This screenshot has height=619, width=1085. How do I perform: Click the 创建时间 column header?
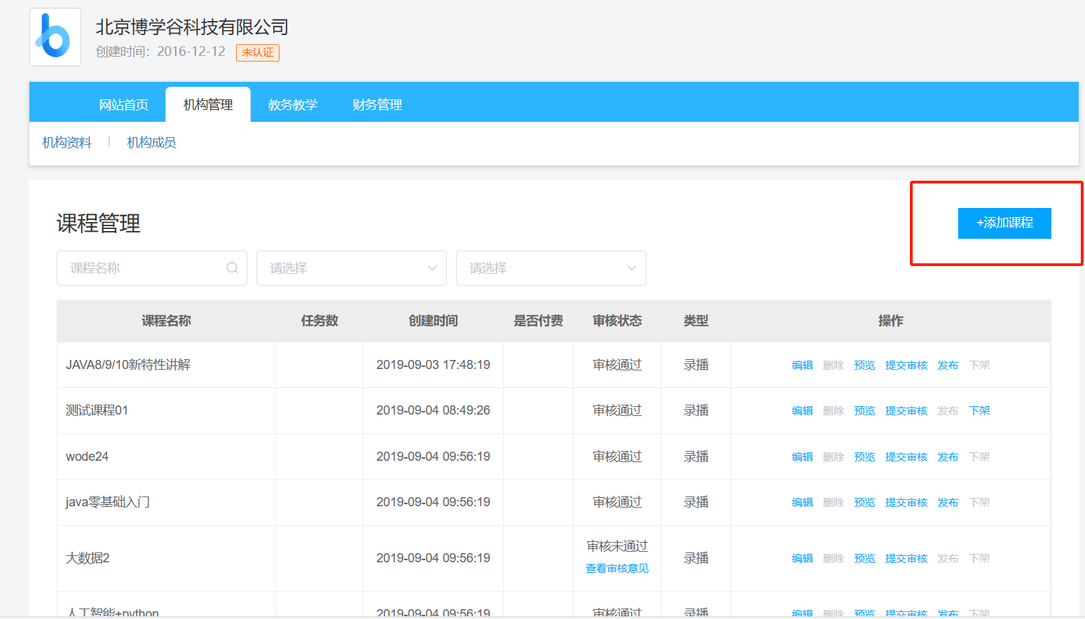click(433, 321)
